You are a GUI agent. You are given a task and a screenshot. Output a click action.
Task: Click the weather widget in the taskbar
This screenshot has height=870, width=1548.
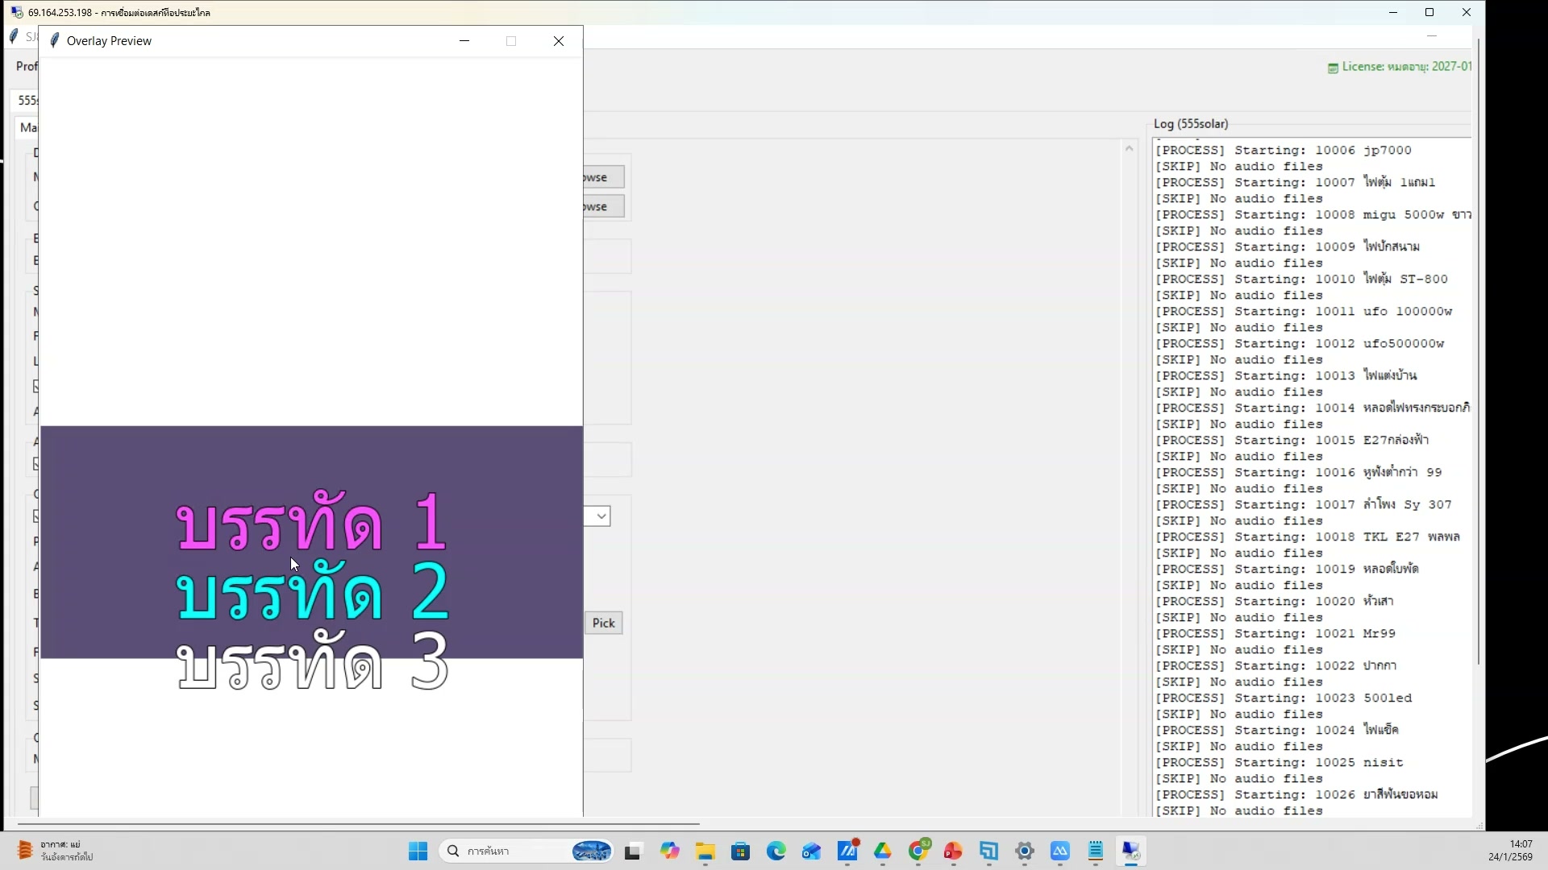(48, 851)
